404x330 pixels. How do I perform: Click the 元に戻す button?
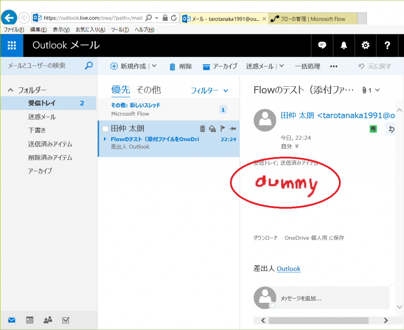375,66
